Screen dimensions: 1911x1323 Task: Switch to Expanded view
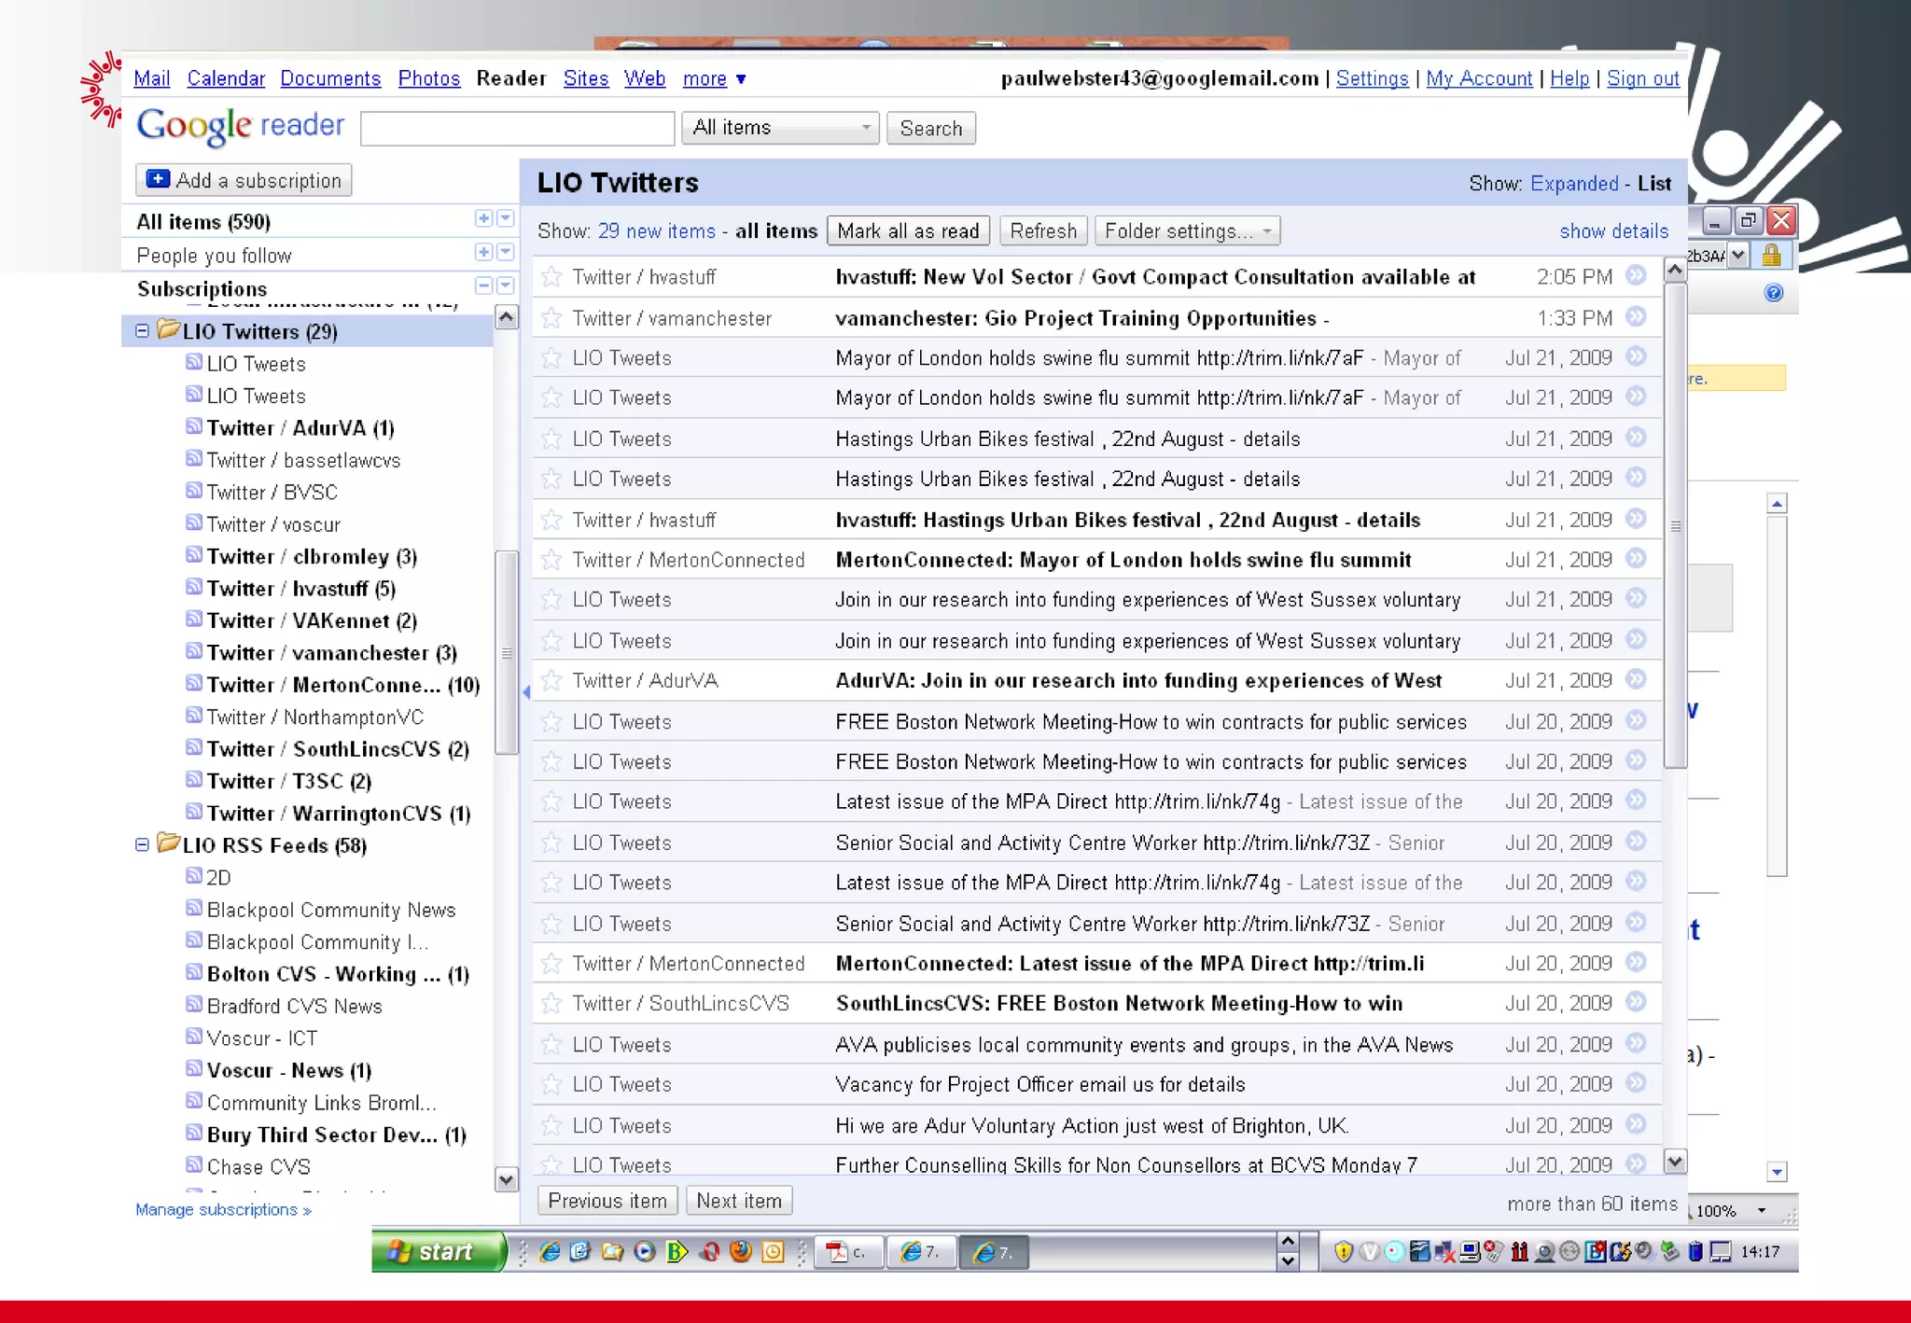point(1574,184)
